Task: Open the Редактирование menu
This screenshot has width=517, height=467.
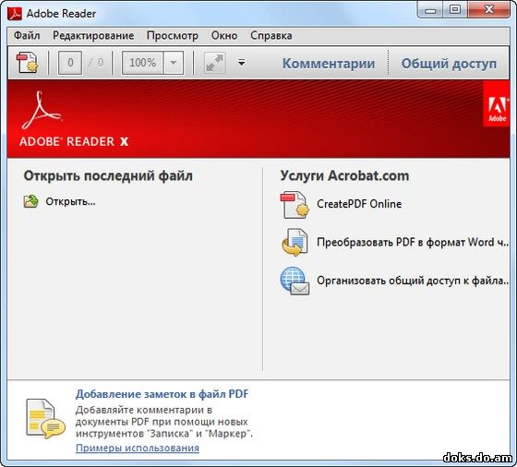Action: (93, 35)
